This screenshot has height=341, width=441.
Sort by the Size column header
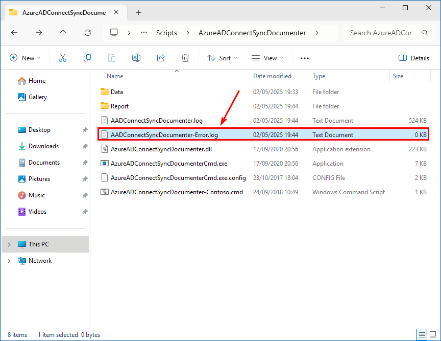pos(398,76)
